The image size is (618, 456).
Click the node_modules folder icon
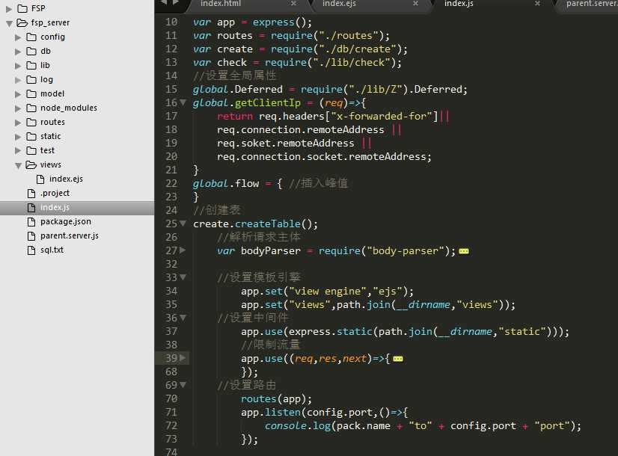(x=31, y=108)
